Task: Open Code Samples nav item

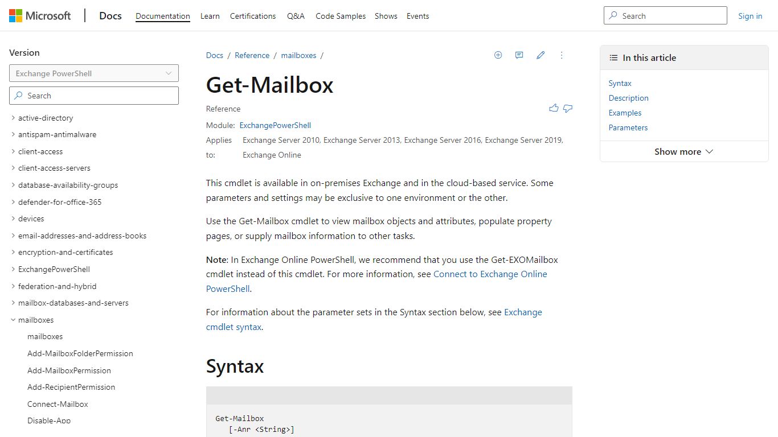Action: coord(341,16)
